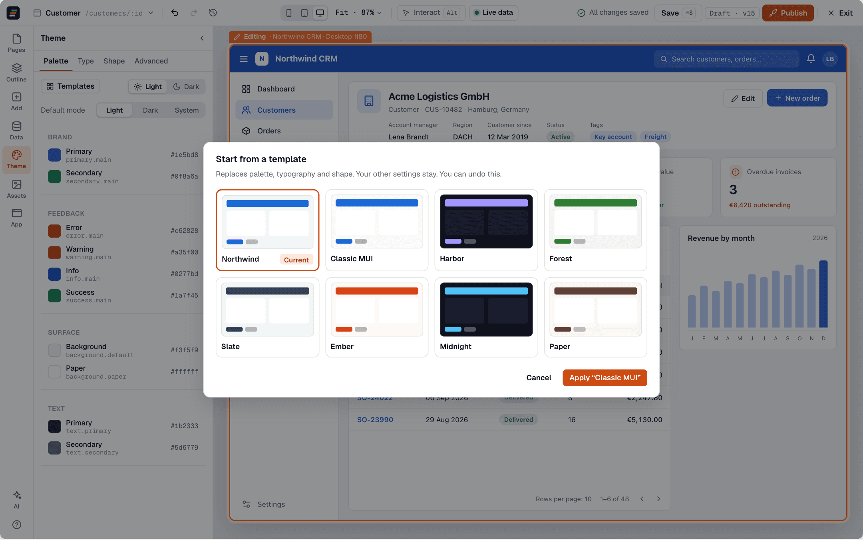
Task: Select the mobile device preview icon
Action: click(288, 13)
